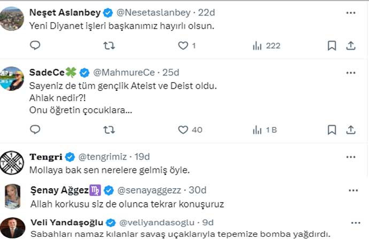Open more options on SadeCe's tweet

[350, 72]
